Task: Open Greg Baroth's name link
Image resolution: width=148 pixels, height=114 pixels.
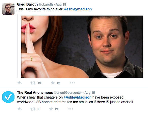Action: point(27,4)
